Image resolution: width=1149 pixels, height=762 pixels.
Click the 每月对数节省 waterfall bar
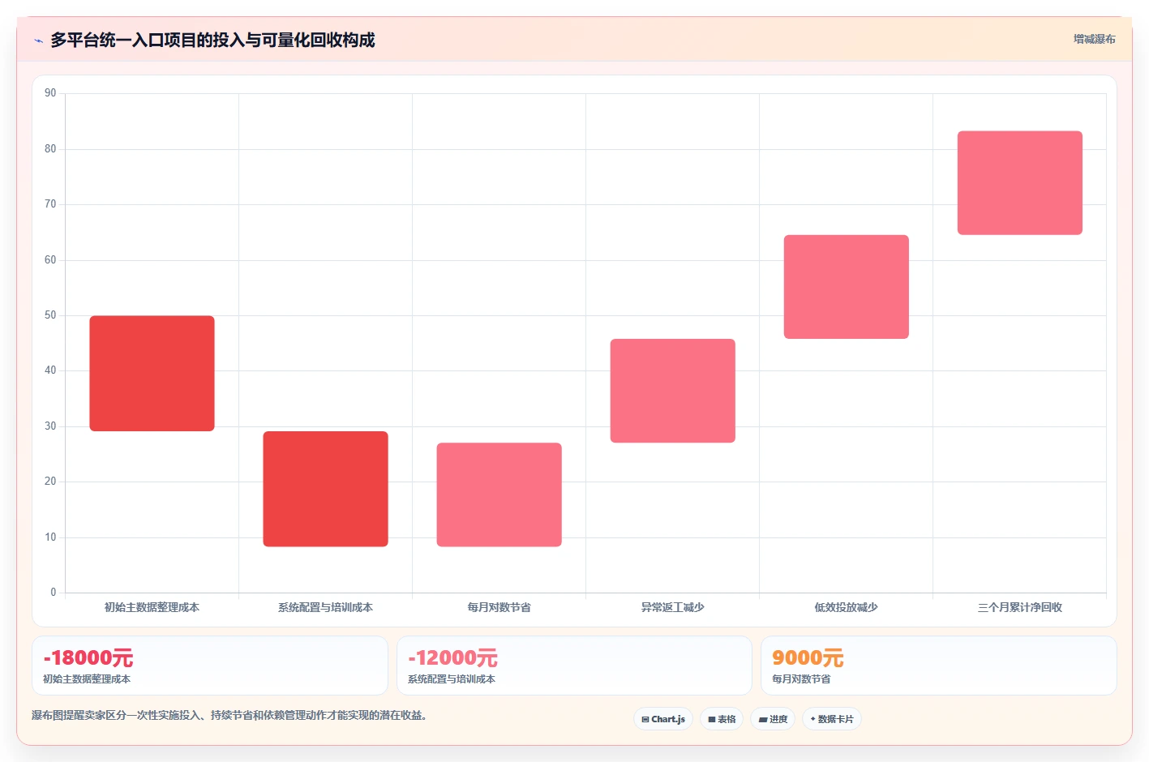pyautogui.click(x=499, y=494)
